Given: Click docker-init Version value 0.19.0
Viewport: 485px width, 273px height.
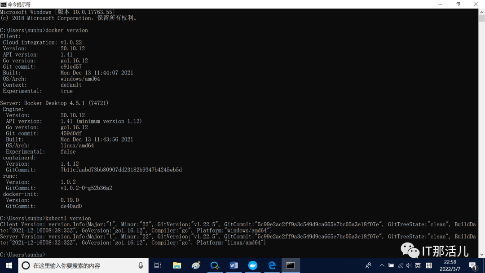Looking at the screenshot, I should 70,200.
